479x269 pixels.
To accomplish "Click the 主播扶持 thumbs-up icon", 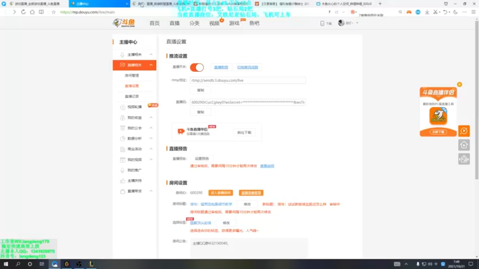I will pos(123,181).
